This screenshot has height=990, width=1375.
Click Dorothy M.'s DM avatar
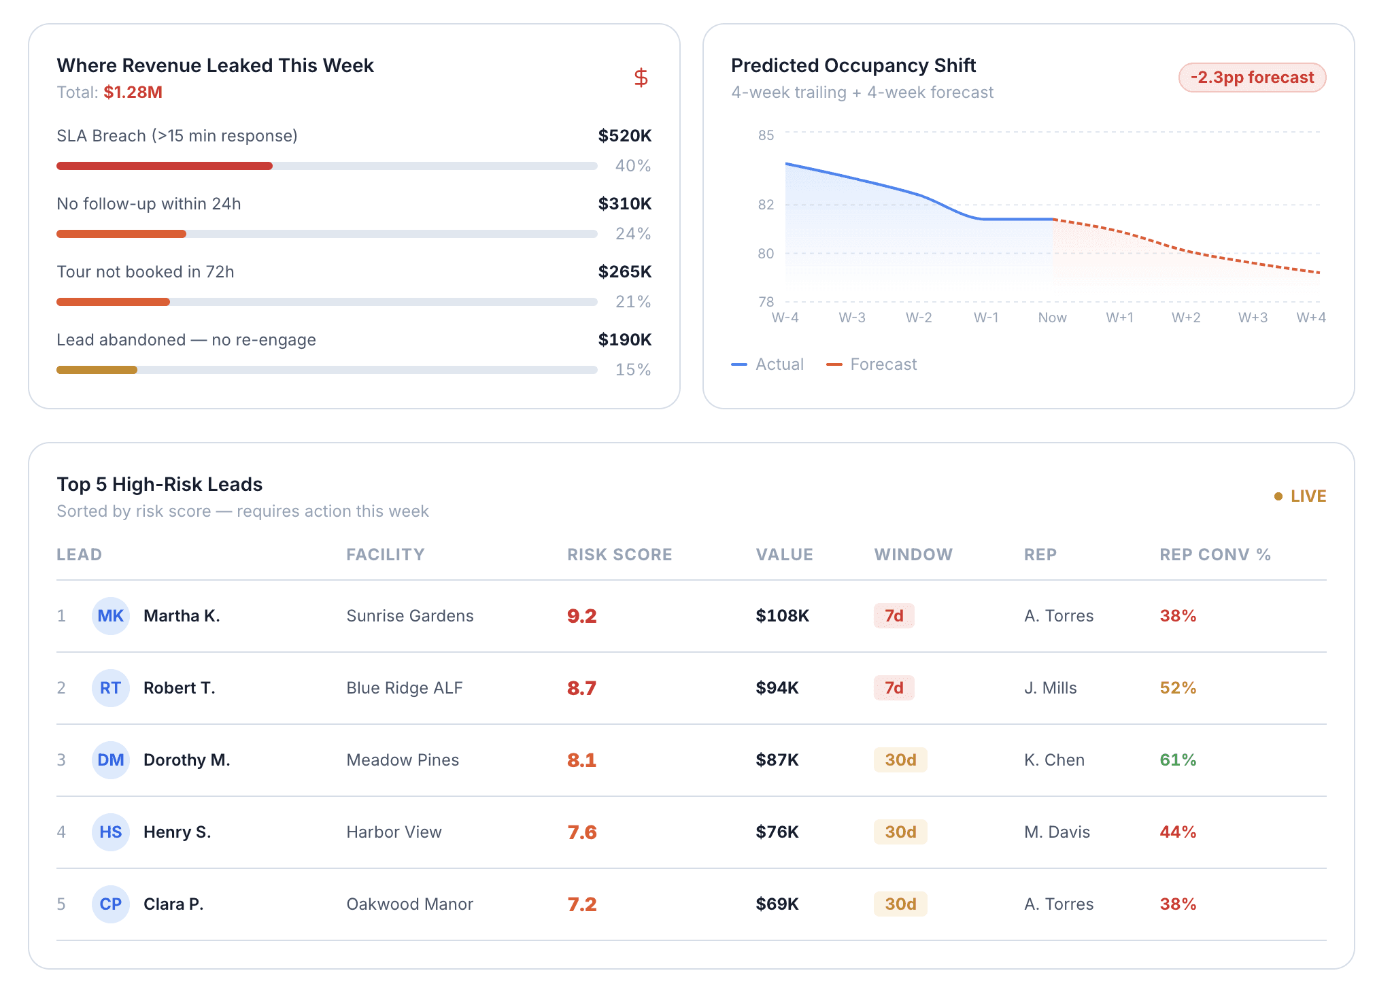pyautogui.click(x=110, y=760)
